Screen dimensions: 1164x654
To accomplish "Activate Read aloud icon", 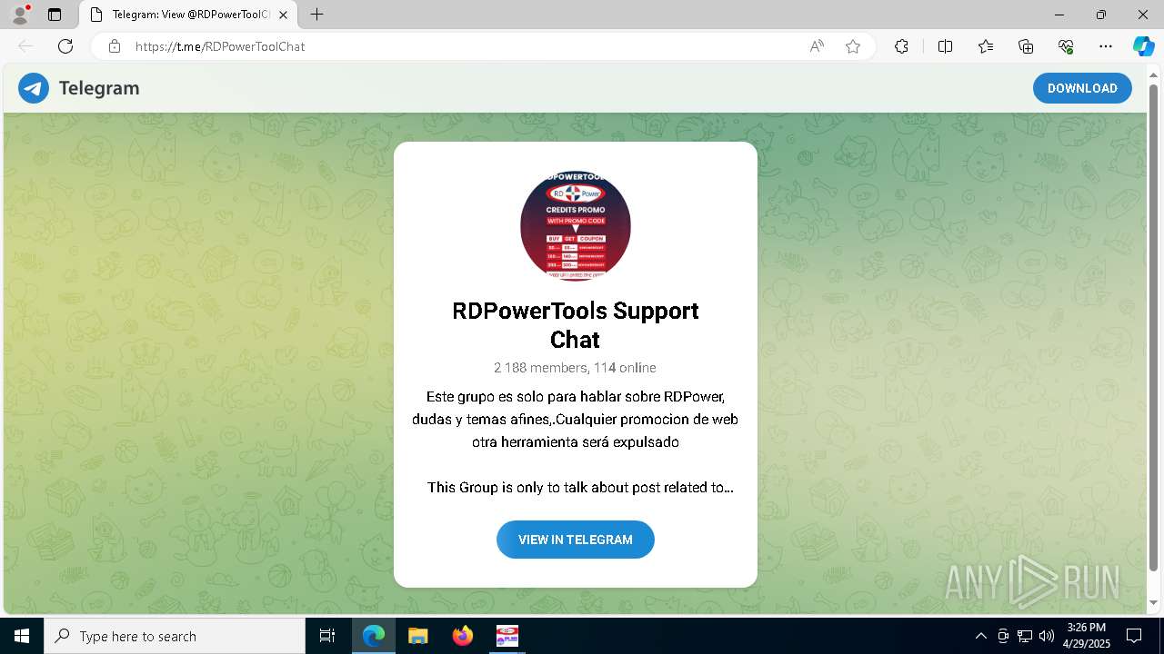I will tap(817, 46).
